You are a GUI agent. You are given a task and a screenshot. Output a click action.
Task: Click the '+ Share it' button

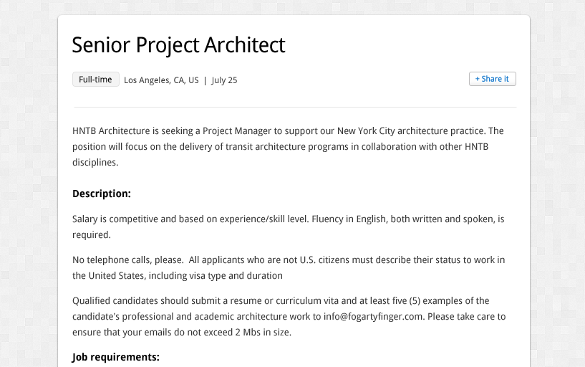(492, 79)
